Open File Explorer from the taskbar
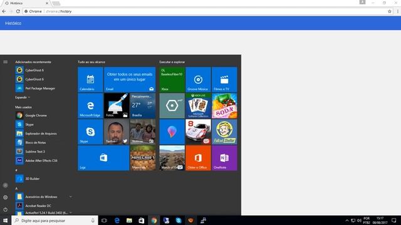The width and height of the screenshot is (401, 225). (x=129, y=221)
